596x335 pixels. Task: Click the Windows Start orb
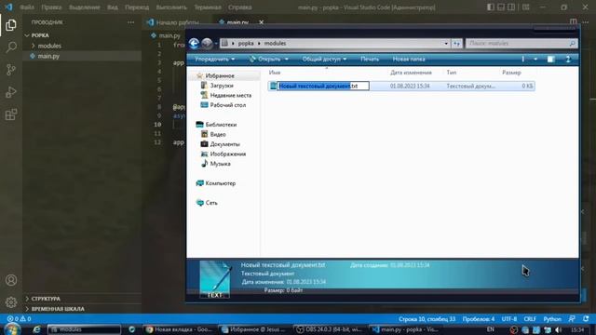[12, 328]
